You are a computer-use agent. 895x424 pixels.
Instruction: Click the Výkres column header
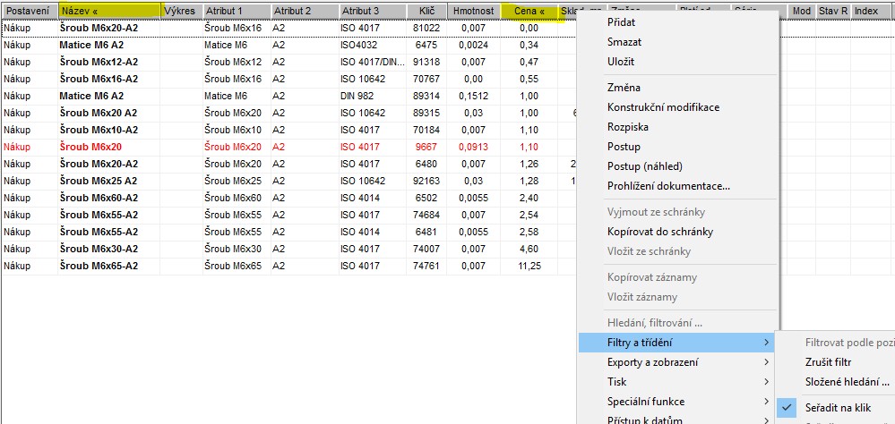tap(181, 11)
